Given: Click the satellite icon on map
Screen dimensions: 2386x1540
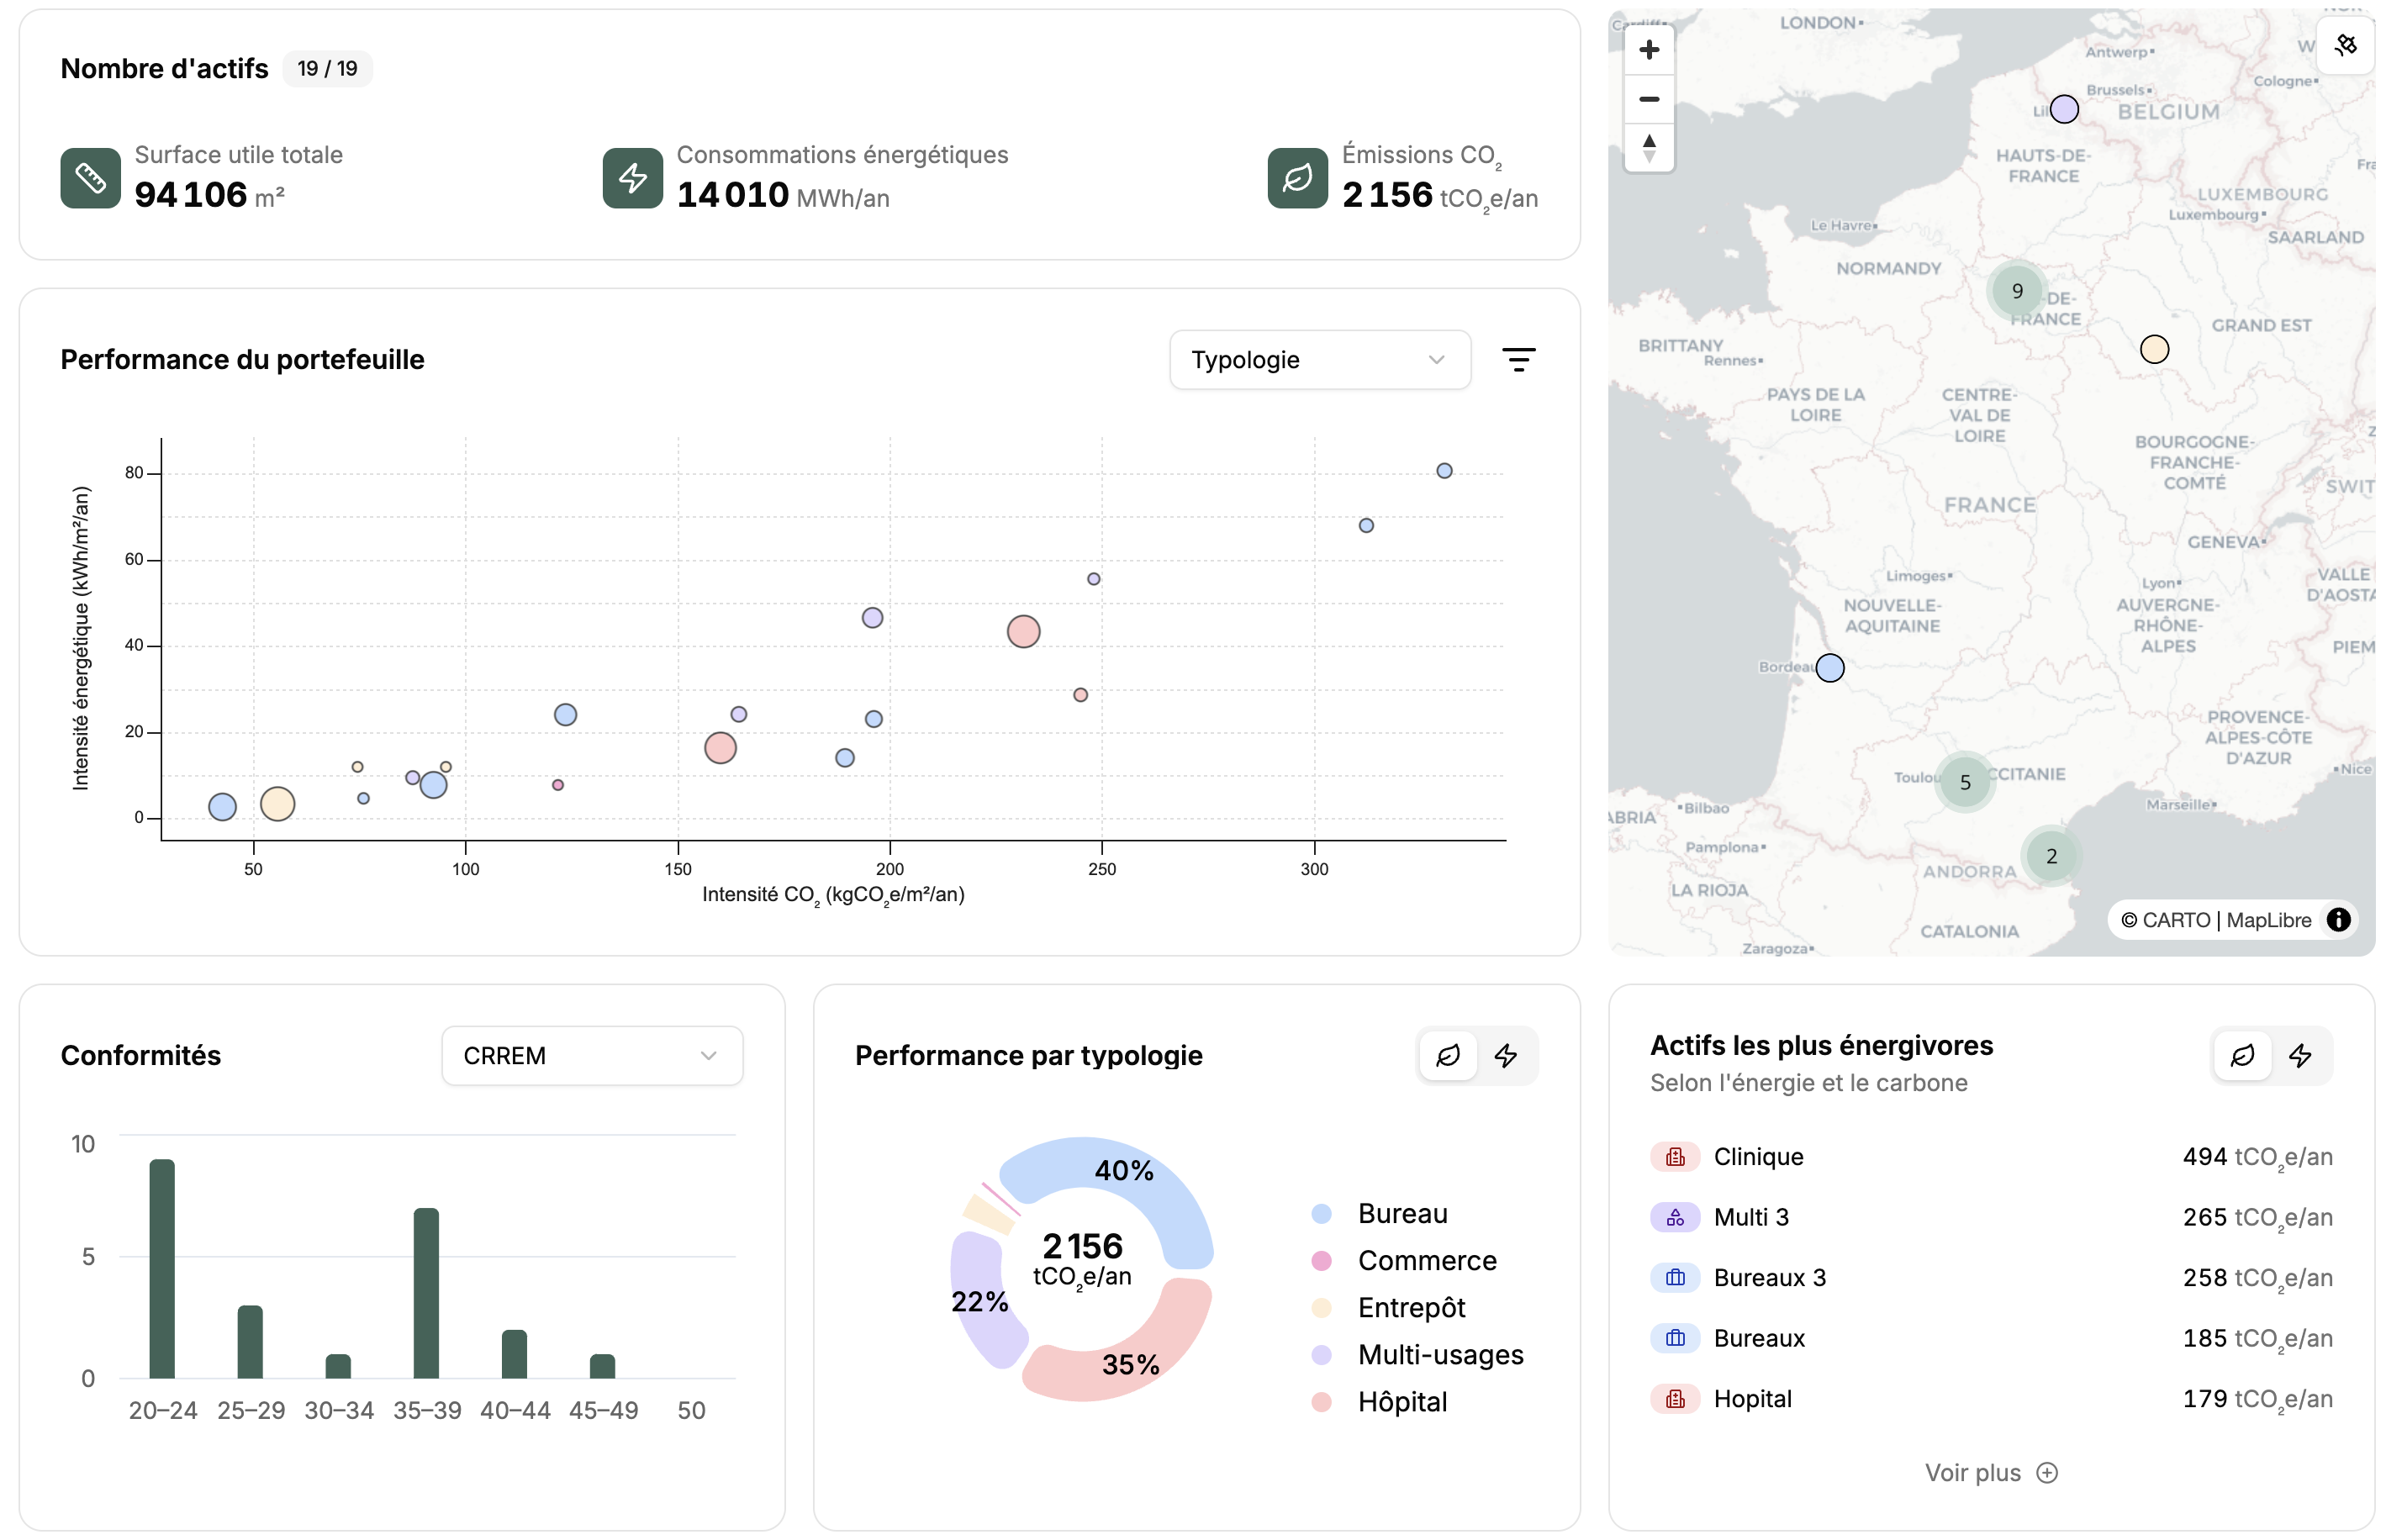Looking at the screenshot, I should pos(2344,45).
